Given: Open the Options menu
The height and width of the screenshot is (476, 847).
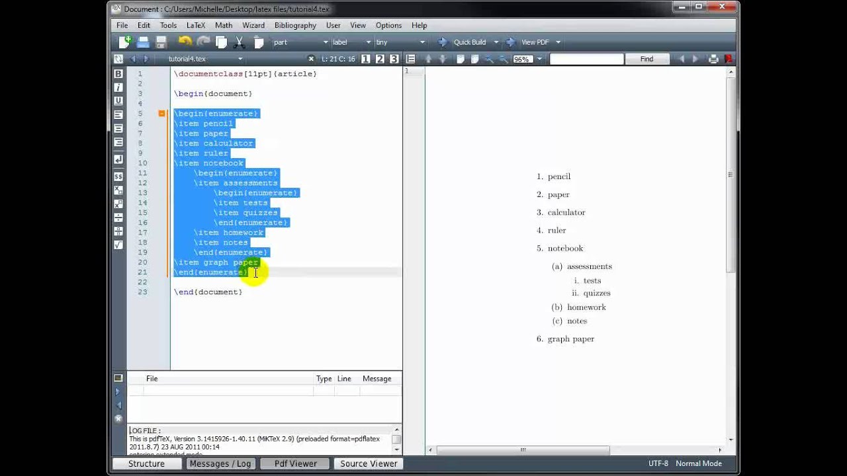Looking at the screenshot, I should (388, 25).
